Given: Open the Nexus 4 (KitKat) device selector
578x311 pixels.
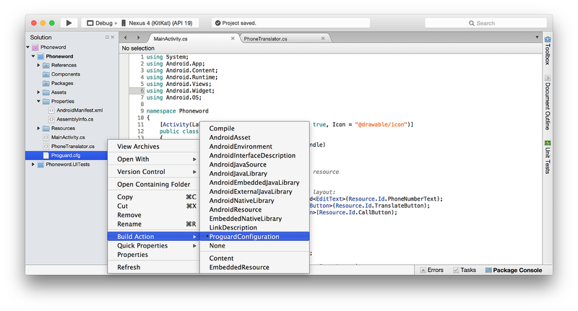Looking at the screenshot, I should click(158, 23).
